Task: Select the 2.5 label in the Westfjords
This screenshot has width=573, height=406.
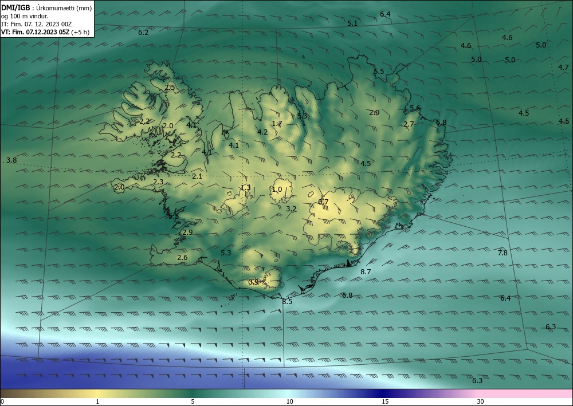Action: point(170,87)
